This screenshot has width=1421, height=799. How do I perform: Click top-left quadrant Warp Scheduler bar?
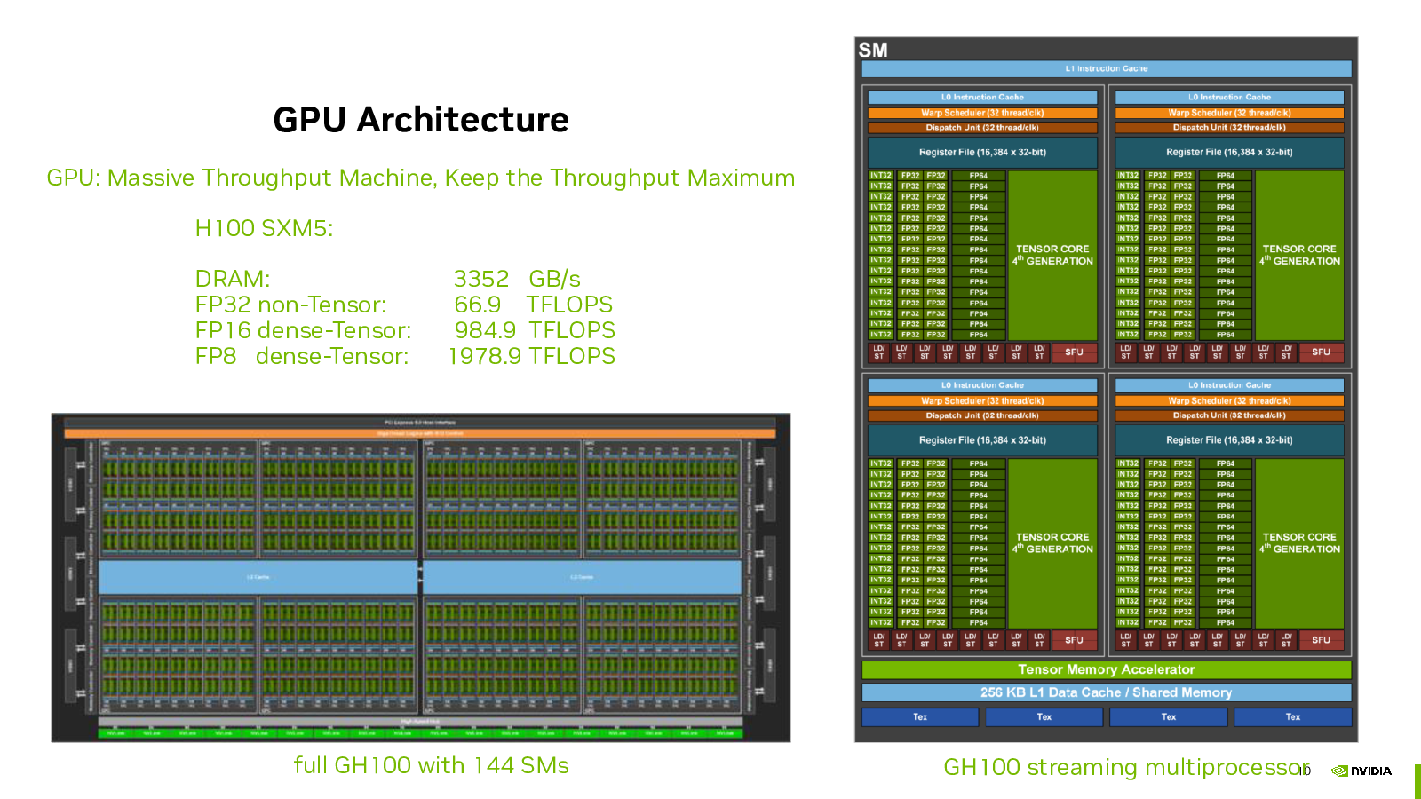[983, 113]
